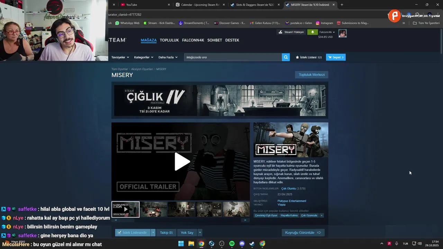Expand the Tavsiyeler dropdown menu

pyautogui.click(x=120, y=57)
